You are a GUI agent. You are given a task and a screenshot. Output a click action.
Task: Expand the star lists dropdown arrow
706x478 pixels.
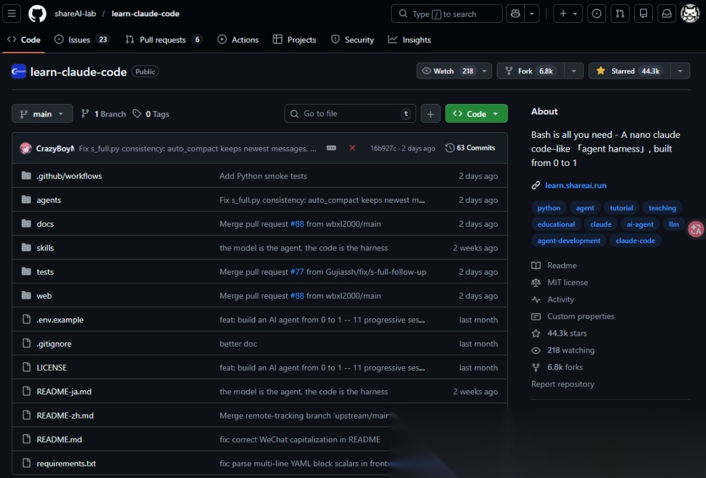point(681,71)
